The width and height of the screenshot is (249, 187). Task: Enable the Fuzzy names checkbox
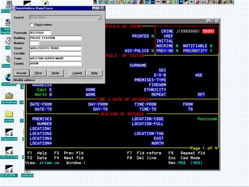pyautogui.click(x=31, y=24)
